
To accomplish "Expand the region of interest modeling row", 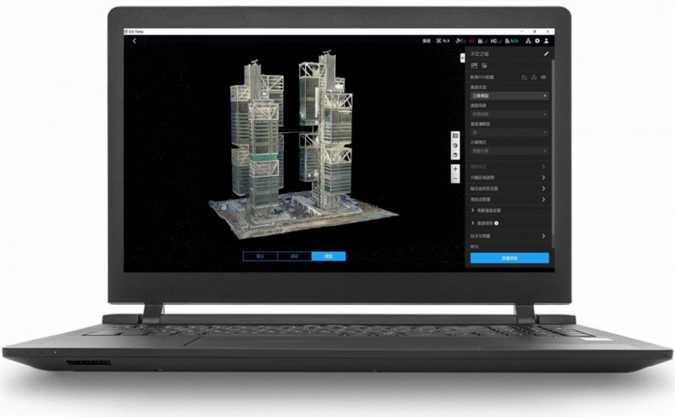I will coord(509,177).
